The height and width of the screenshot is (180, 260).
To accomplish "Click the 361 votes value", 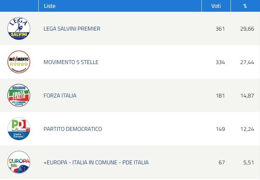I will [220, 29].
